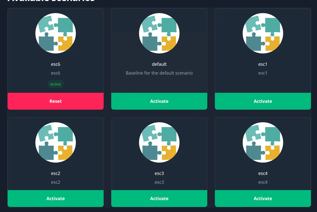
Task: Select the esc6 card title
Action: [56, 64]
